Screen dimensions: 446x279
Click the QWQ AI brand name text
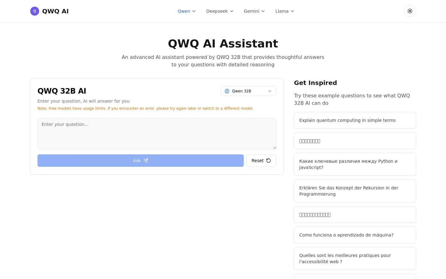[x=55, y=11]
